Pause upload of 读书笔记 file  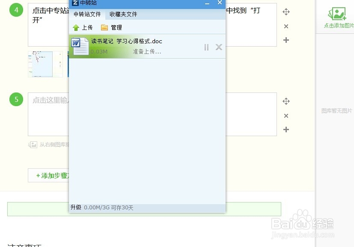point(206,47)
